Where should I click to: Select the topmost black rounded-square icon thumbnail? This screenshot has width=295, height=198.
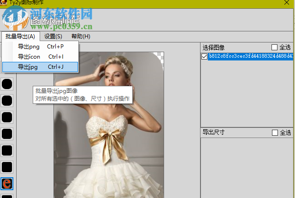coord(7,84)
